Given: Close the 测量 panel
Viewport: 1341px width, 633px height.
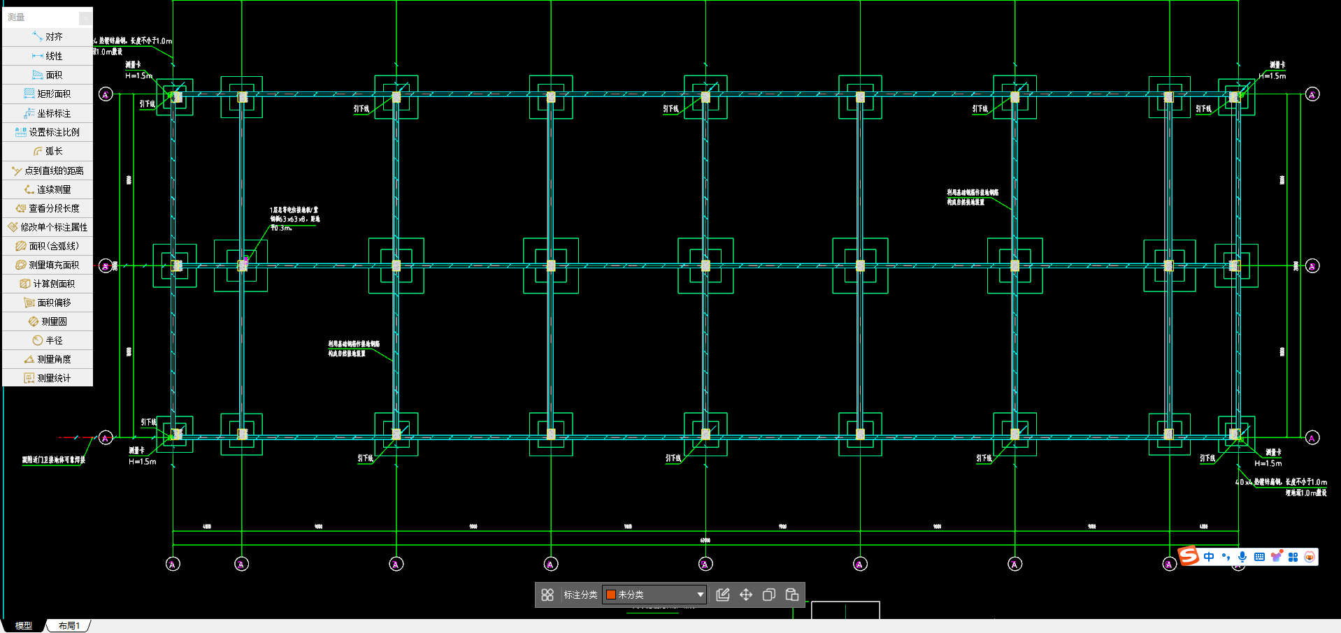Looking at the screenshot, I should pos(85,17).
